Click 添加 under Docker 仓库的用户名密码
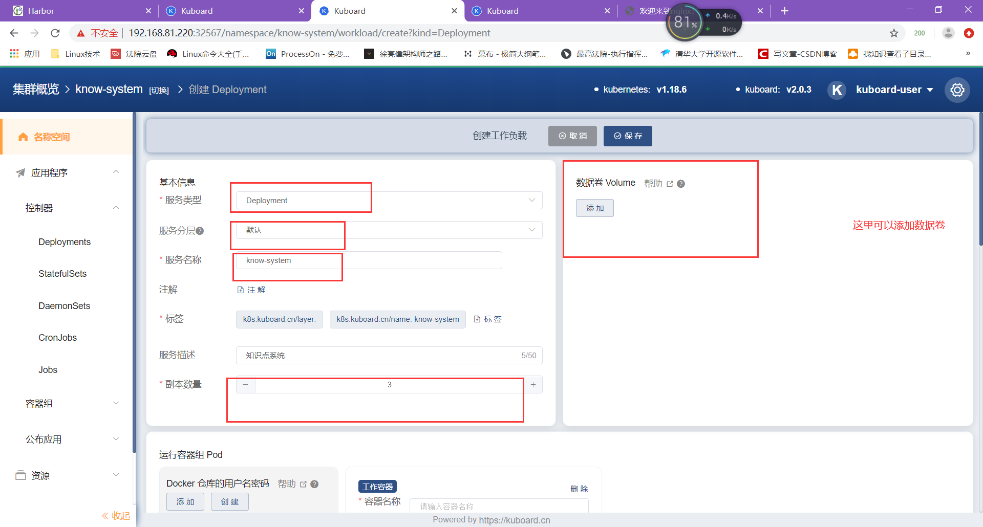983x527 pixels. point(185,502)
